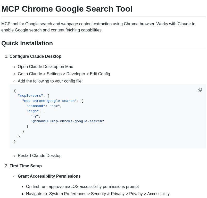Click "Add the following to your config file:"
Viewport: 207px width, 198px height.
50,81
